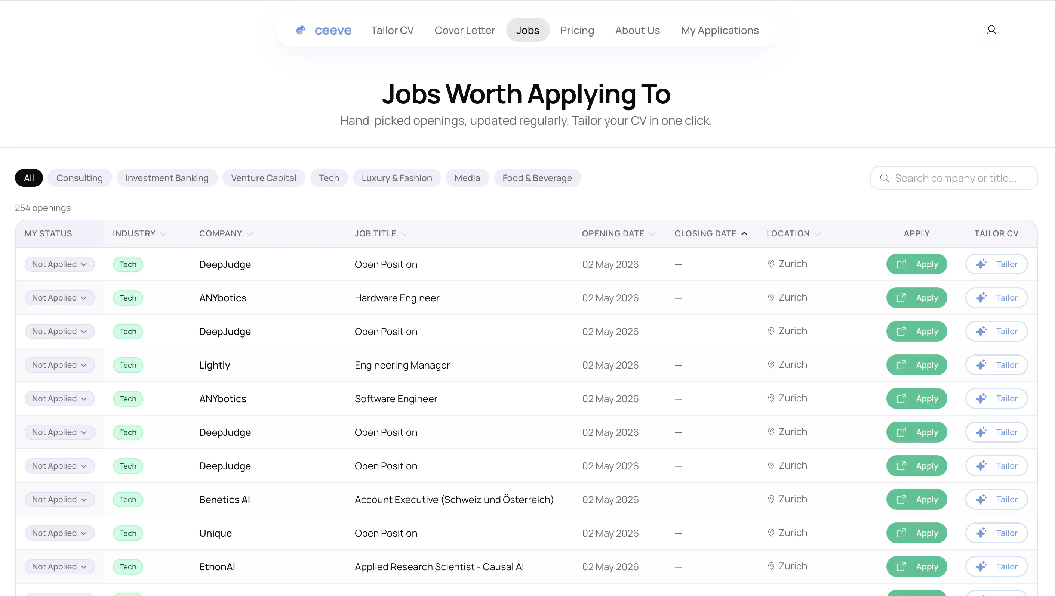Click Applied Research Scientist - Causal AI title
Screen dimensions: 1055x596
pos(439,566)
